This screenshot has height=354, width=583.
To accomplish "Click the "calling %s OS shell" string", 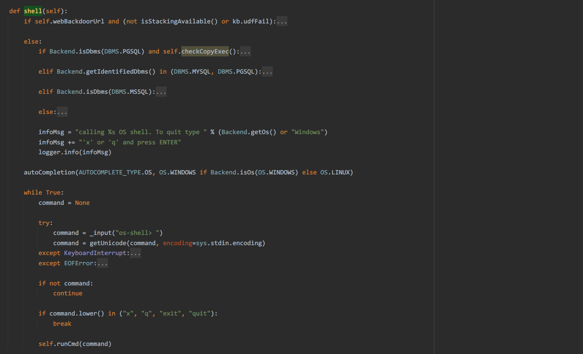I will coord(141,132).
